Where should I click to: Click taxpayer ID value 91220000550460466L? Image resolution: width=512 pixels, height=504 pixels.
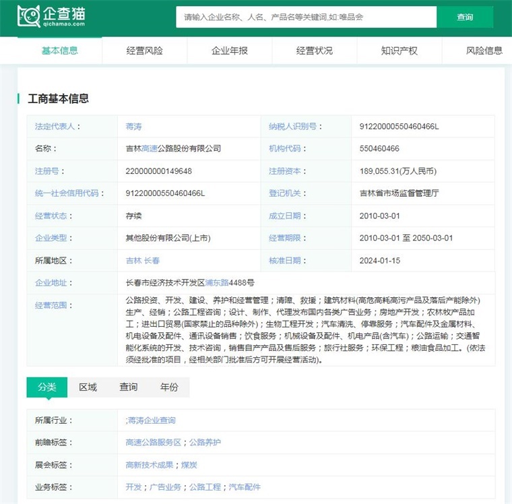coord(399,127)
